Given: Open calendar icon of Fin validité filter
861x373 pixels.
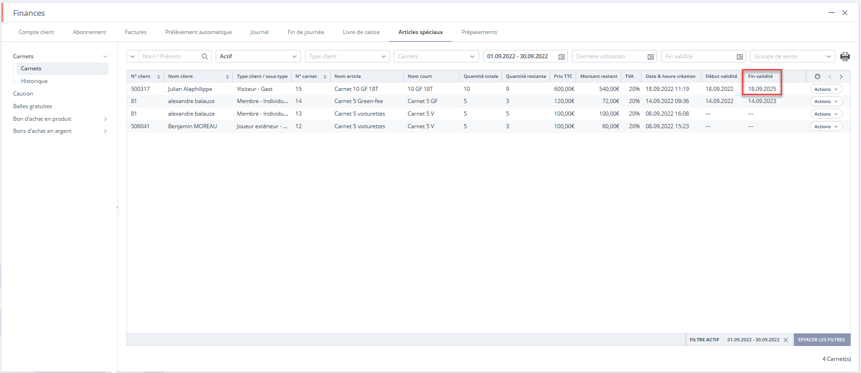Looking at the screenshot, I should pos(740,56).
